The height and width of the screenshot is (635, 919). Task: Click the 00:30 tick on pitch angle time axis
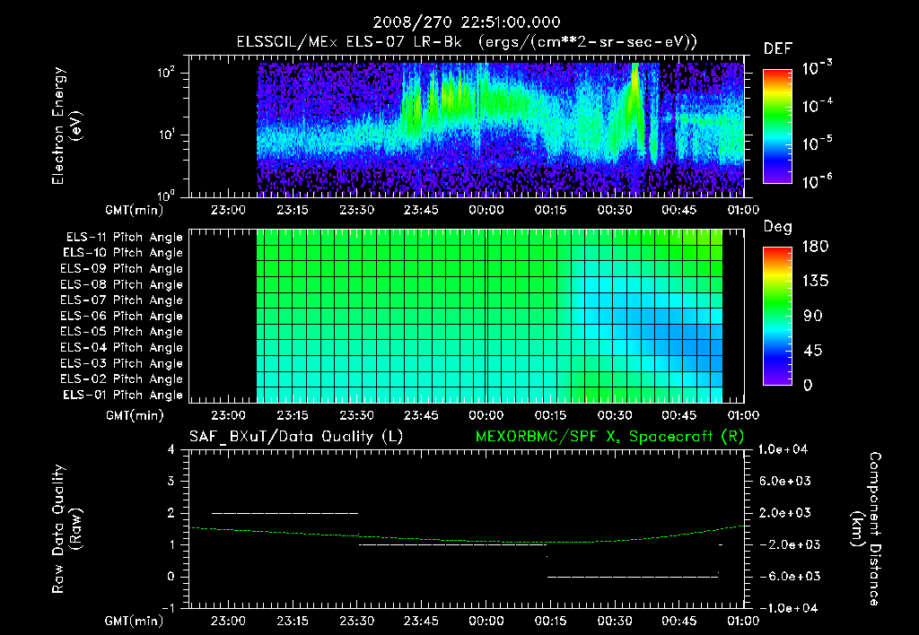(x=614, y=415)
